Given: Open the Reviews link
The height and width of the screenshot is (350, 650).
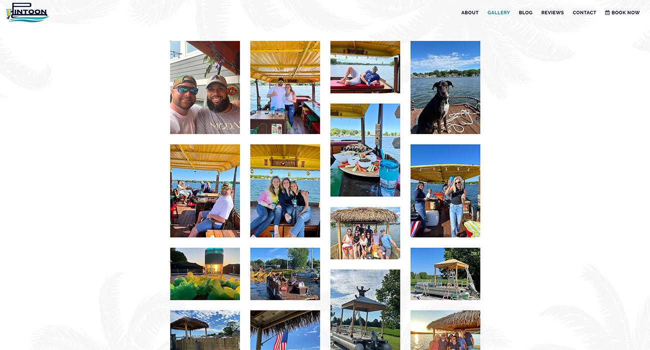Looking at the screenshot, I should coord(552,12).
